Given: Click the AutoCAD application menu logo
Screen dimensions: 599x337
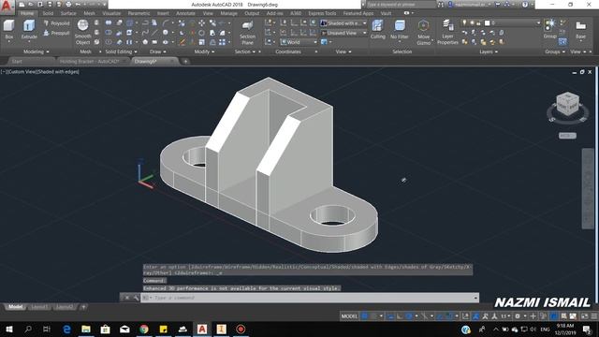Looking at the screenshot, I should coord(7,7).
